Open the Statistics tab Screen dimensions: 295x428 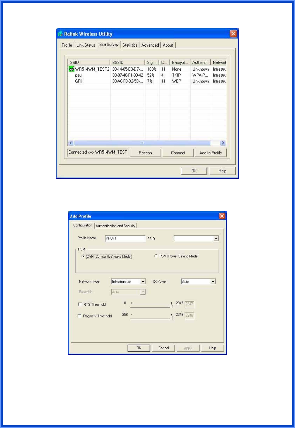pos(130,45)
